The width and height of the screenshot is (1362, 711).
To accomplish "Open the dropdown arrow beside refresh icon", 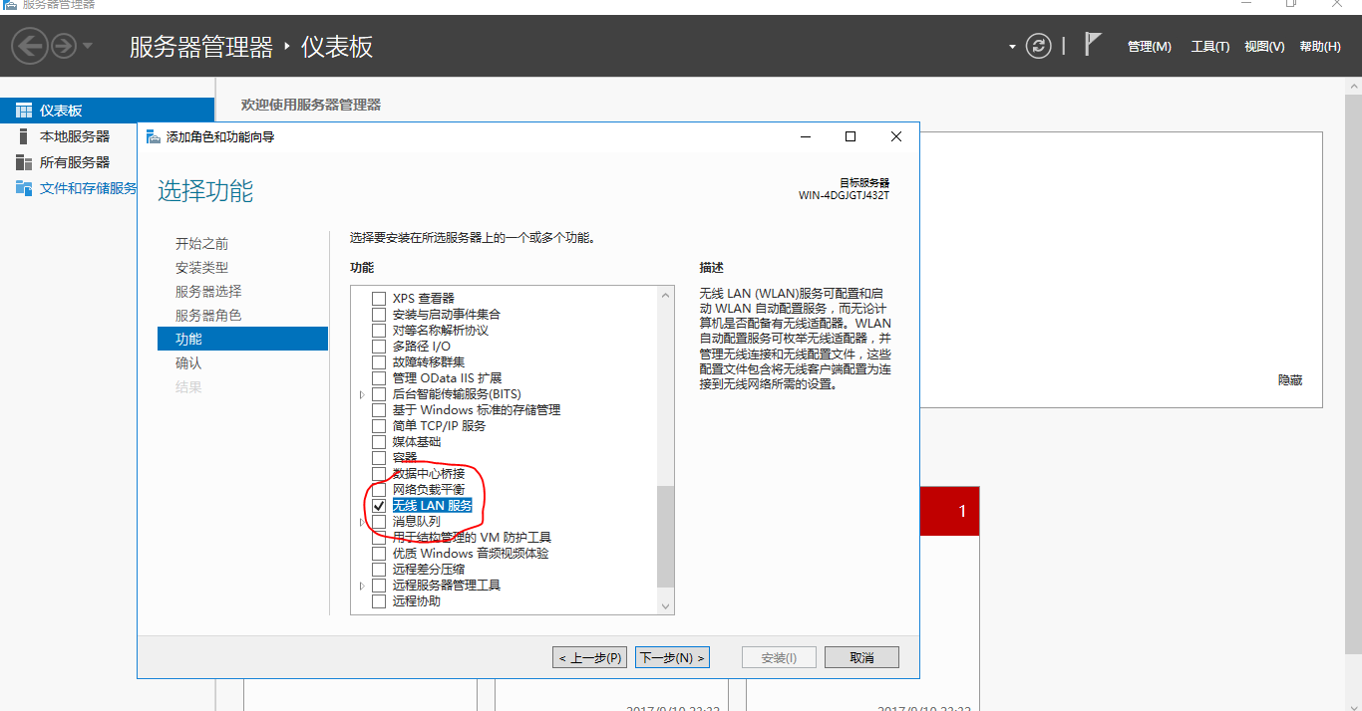I will [1012, 47].
